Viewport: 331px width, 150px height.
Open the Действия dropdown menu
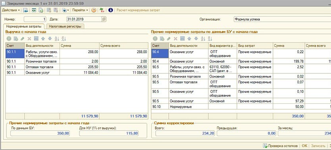click(x=11, y=10)
